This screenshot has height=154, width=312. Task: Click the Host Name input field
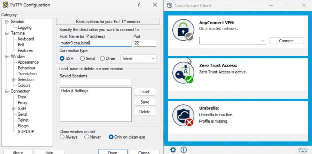click(96, 43)
